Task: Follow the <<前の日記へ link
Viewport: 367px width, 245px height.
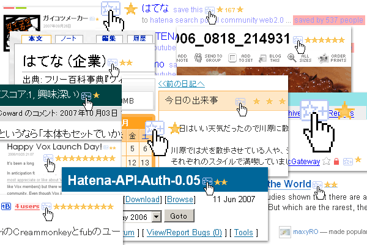Action: click(x=182, y=84)
